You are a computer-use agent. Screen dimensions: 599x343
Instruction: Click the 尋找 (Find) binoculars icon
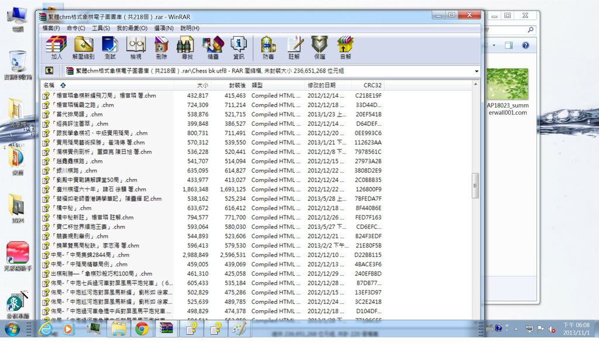coord(187,47)
